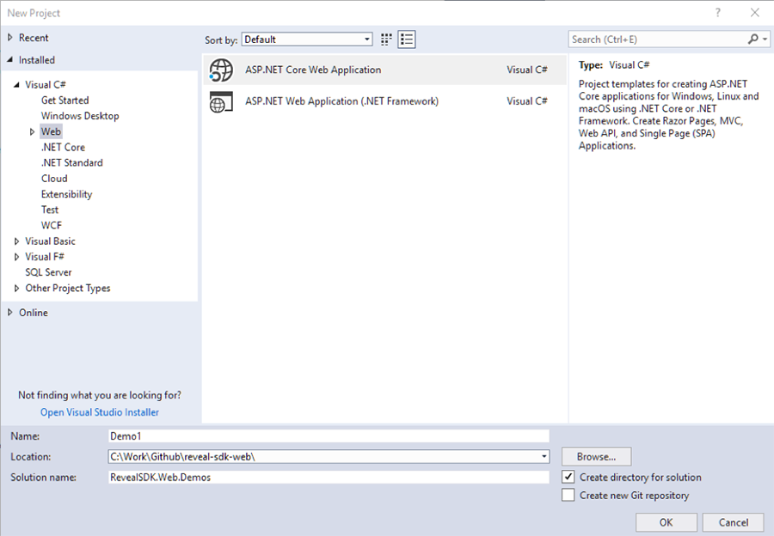
Task: Check the Create directory for solution box
Action: click(x=569, y=477)
